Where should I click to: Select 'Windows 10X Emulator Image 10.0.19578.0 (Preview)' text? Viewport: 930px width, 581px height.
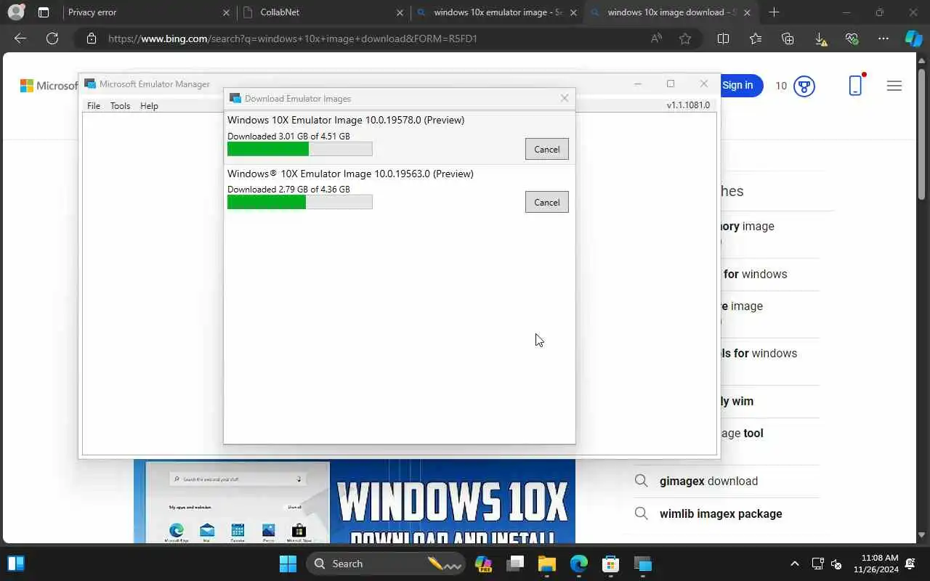click(346, 120)
